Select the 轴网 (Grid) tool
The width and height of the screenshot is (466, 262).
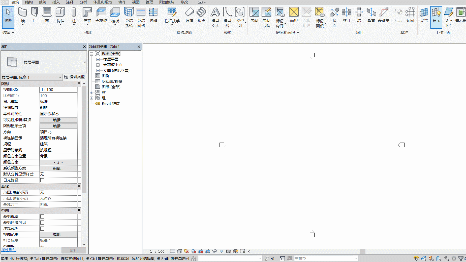[x=410, y=15]
